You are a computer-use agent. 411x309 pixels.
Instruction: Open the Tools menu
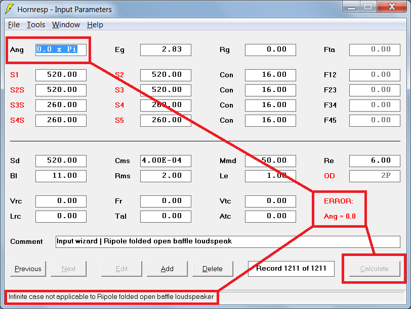36,25
